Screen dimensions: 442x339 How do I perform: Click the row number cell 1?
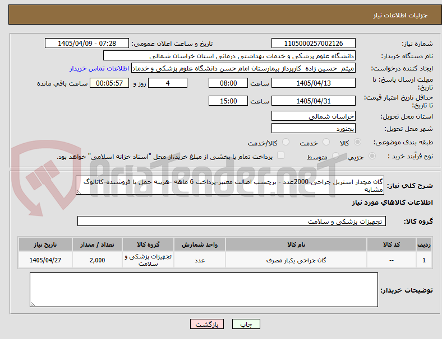click(x=424, y=260)
